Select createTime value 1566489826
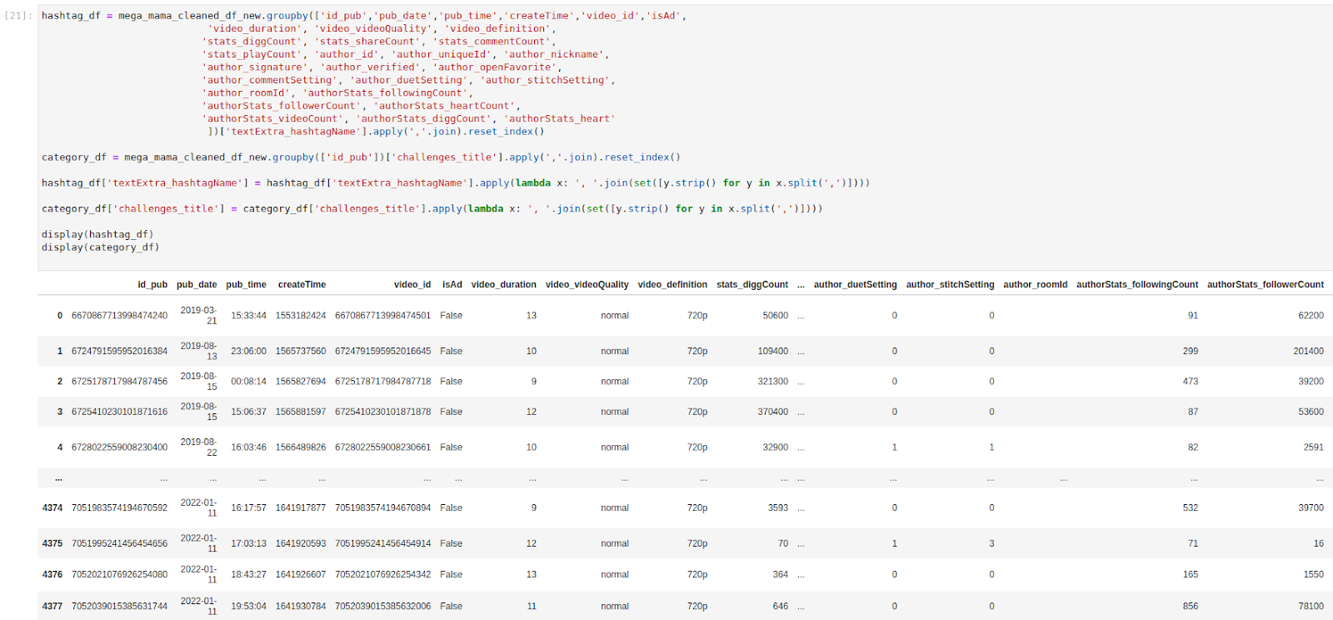 pyautogui.click(x=301, y=447)
